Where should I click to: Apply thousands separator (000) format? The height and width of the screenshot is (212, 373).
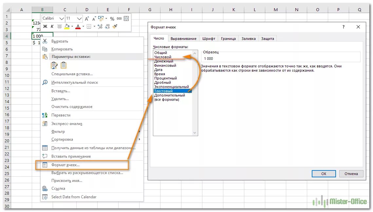pyautogui.click(x=119, y=19)
